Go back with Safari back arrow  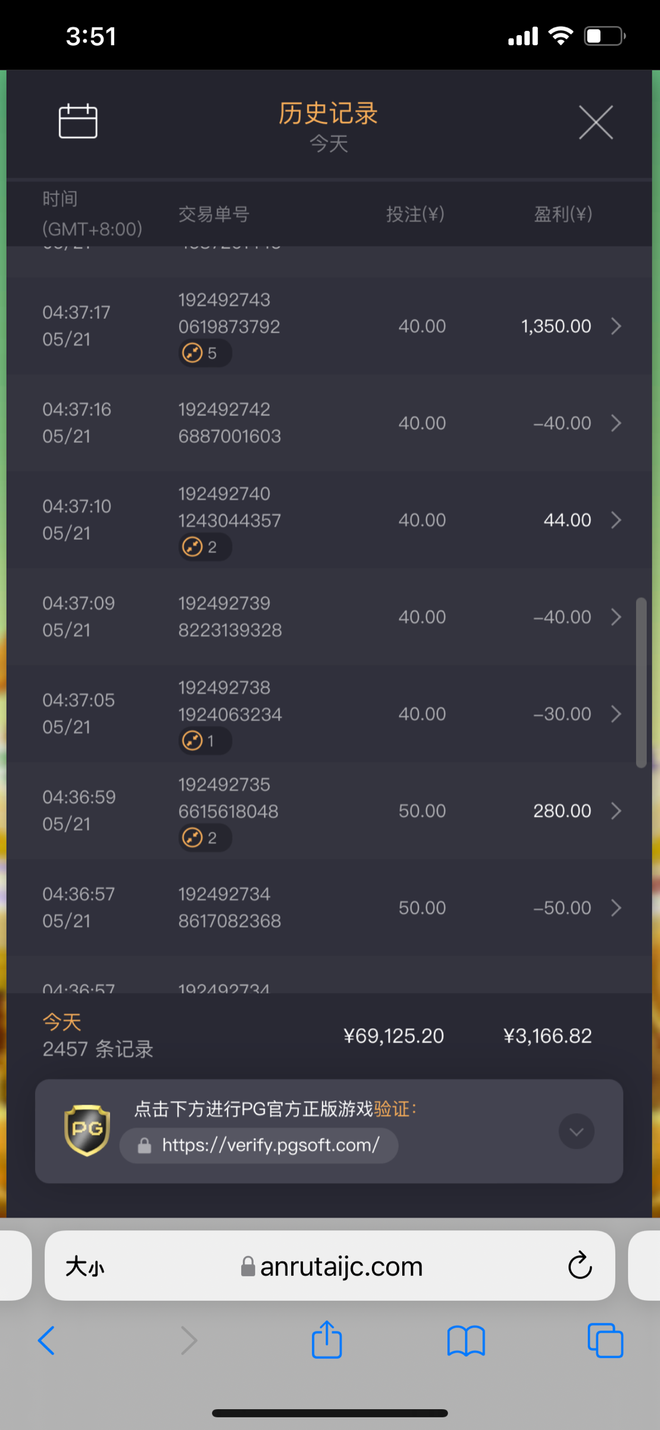[46, 1341]
